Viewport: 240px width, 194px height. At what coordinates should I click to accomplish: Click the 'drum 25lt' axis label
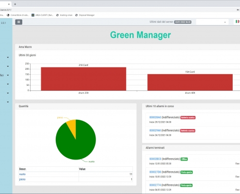tap(83, 93)
